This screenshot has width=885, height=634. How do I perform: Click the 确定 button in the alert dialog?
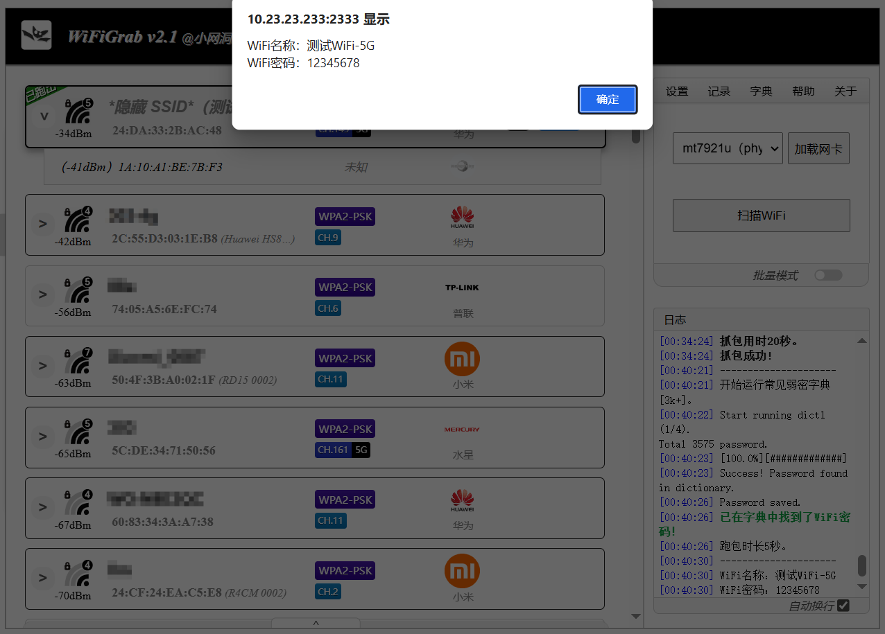point(608,100)
